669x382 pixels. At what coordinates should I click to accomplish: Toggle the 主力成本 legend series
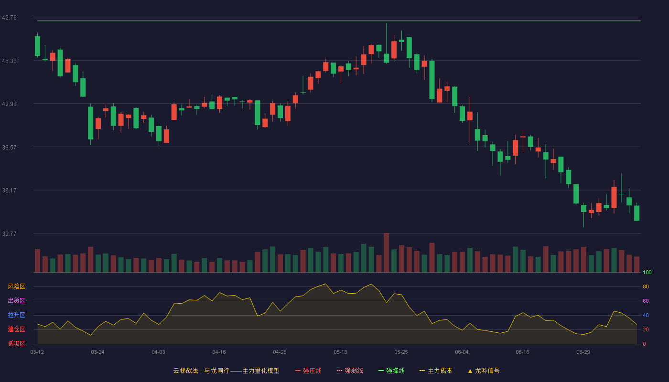(x=436, y=371)
